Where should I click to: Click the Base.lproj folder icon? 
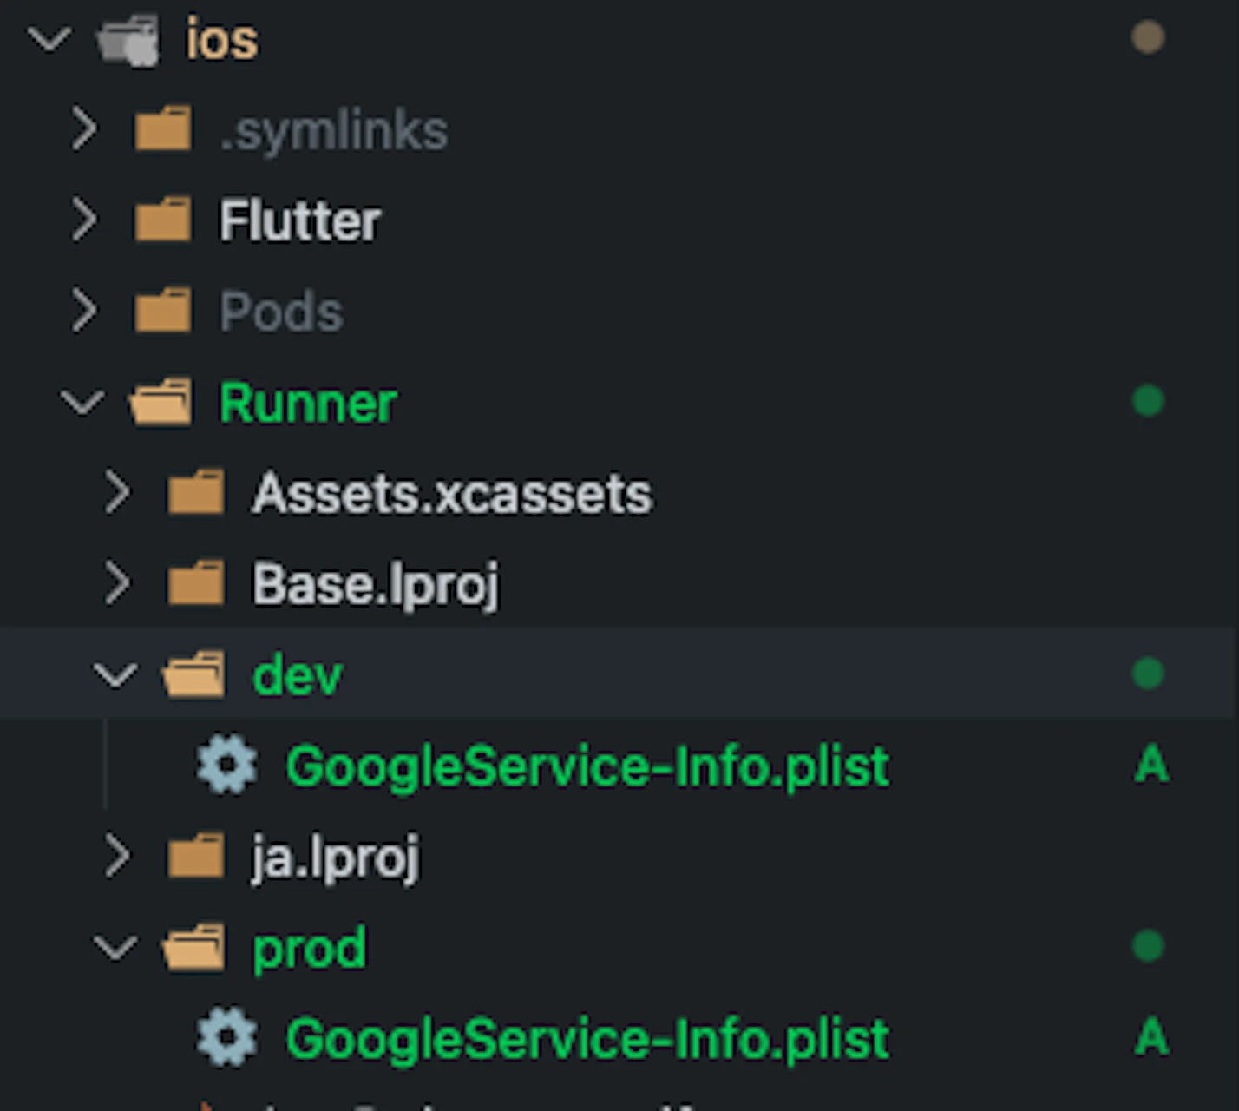(x=196, y=582)
